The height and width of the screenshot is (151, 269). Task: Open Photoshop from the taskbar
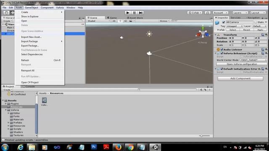coord(94,147)
